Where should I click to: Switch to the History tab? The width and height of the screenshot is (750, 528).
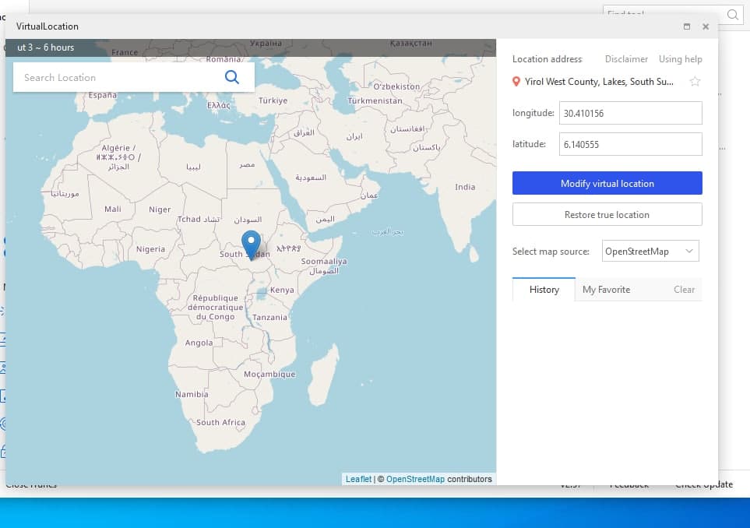tap(544, 290)
